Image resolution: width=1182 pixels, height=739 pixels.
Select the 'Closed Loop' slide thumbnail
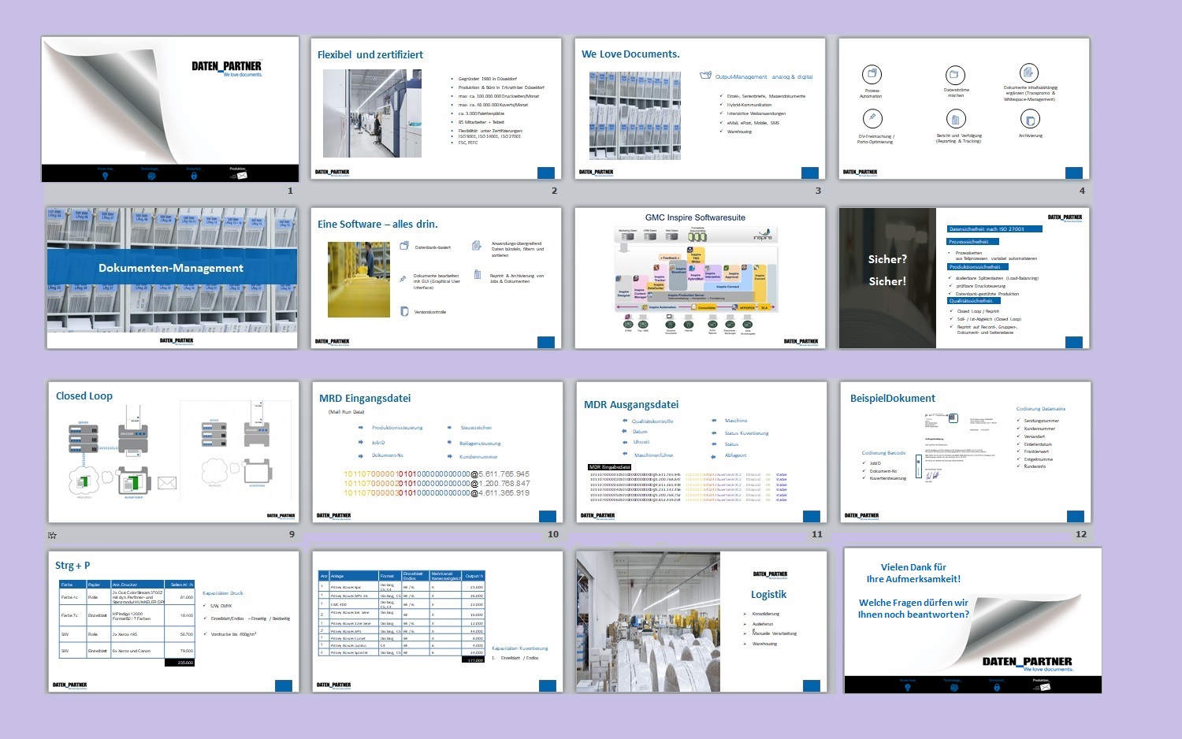click(173, 452)
